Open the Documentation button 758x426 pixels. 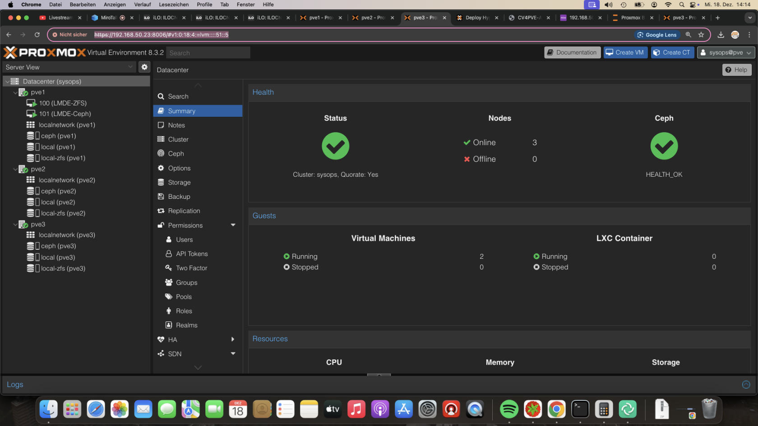(572, 52)
